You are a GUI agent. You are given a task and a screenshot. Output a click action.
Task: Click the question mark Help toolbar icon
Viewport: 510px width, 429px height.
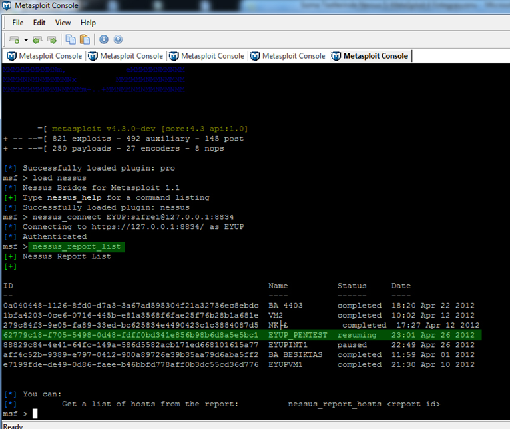[x=118, y=39]
